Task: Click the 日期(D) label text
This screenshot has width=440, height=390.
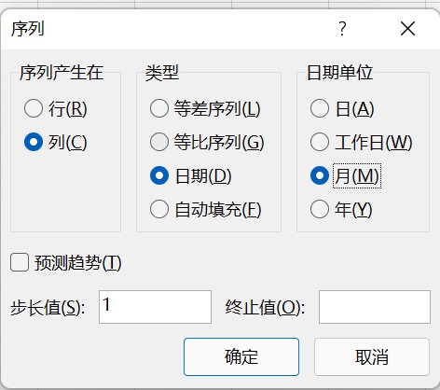Action: 203,176
